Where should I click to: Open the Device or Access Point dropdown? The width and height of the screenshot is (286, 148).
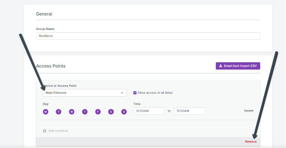[85, 93]
